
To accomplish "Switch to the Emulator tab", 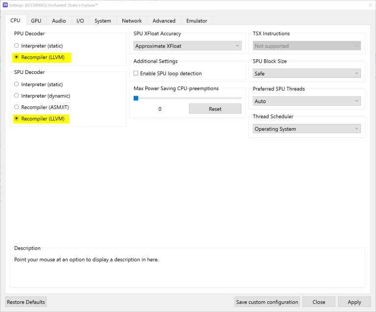I will click(197, 21).
